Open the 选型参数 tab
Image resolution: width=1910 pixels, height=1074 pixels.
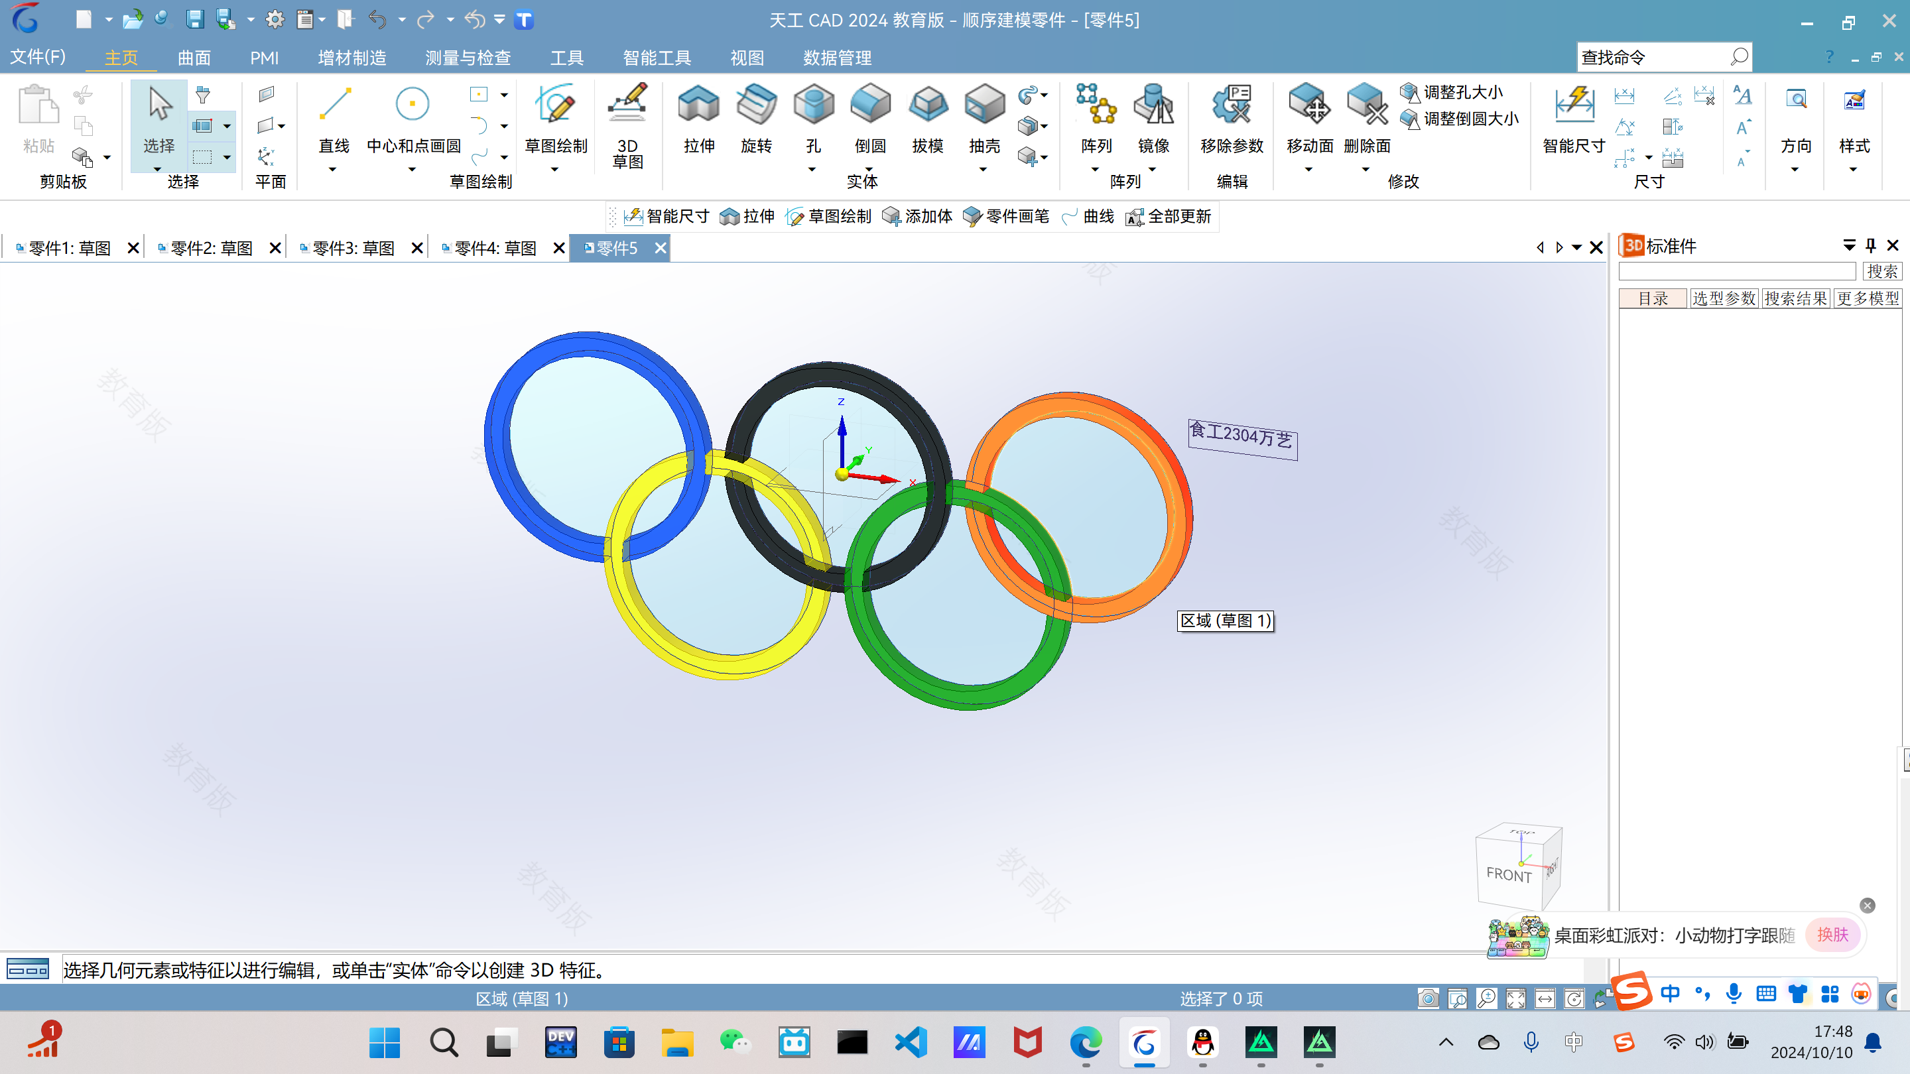click(1724, 299)
